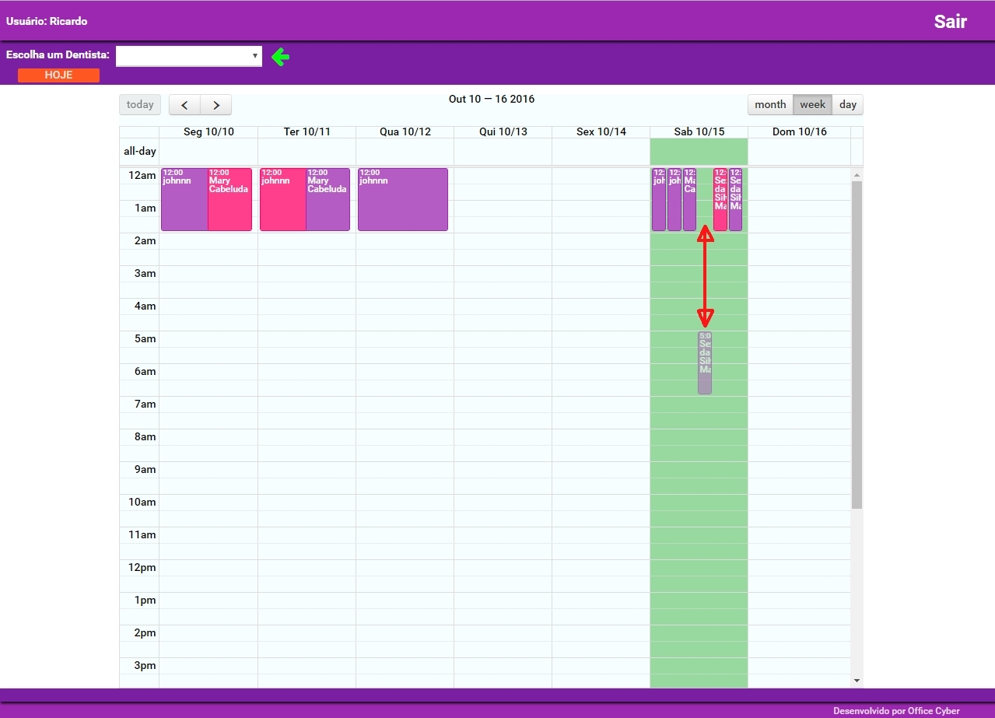995x718 pixels.
Task: Select the Qui 10/13 column header
Action: [x=503, y=132]
